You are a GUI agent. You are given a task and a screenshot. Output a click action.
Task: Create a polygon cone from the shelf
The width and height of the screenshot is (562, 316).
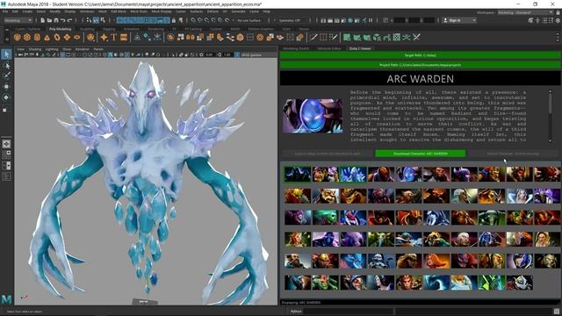[x=47, y=37]
